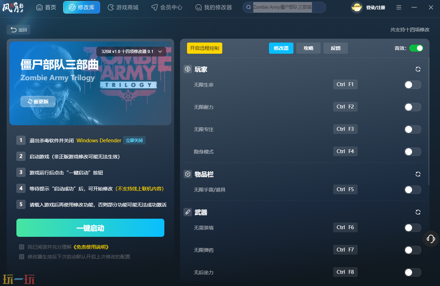
Task: Click 立即关闭 Windows Defender button
Action: (x=134, y=140)
